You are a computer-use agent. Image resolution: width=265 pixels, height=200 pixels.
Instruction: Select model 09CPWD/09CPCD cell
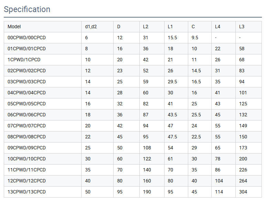pyautogui.click(x=26, y=148)
